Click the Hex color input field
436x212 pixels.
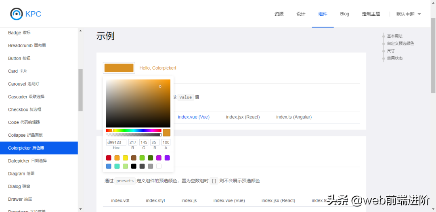point(116,142)
